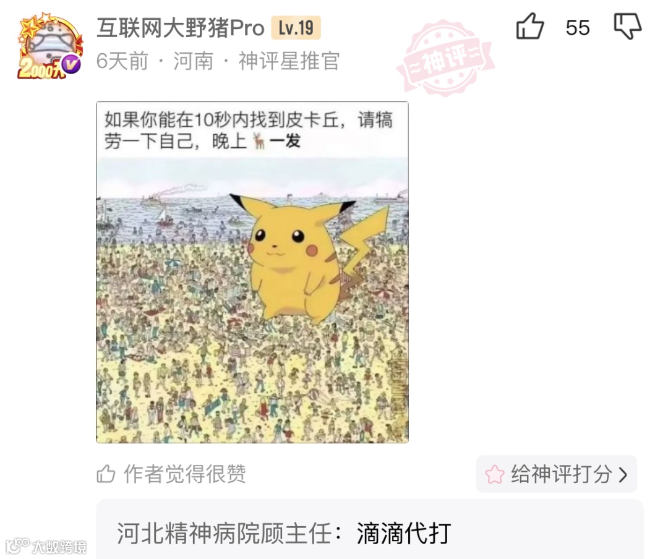Open the 给神评打分 rating button

point(557,474)
